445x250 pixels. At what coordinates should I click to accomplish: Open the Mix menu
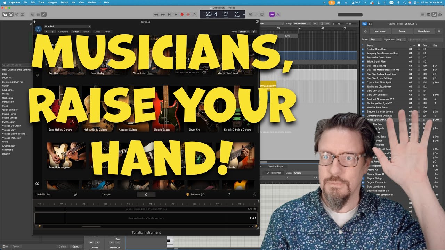73,2
